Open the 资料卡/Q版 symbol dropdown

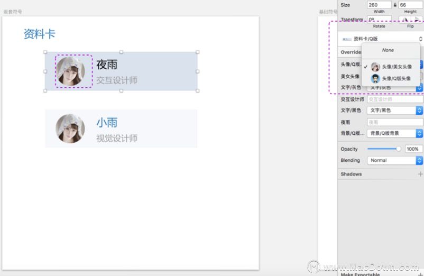click(381, 39)
